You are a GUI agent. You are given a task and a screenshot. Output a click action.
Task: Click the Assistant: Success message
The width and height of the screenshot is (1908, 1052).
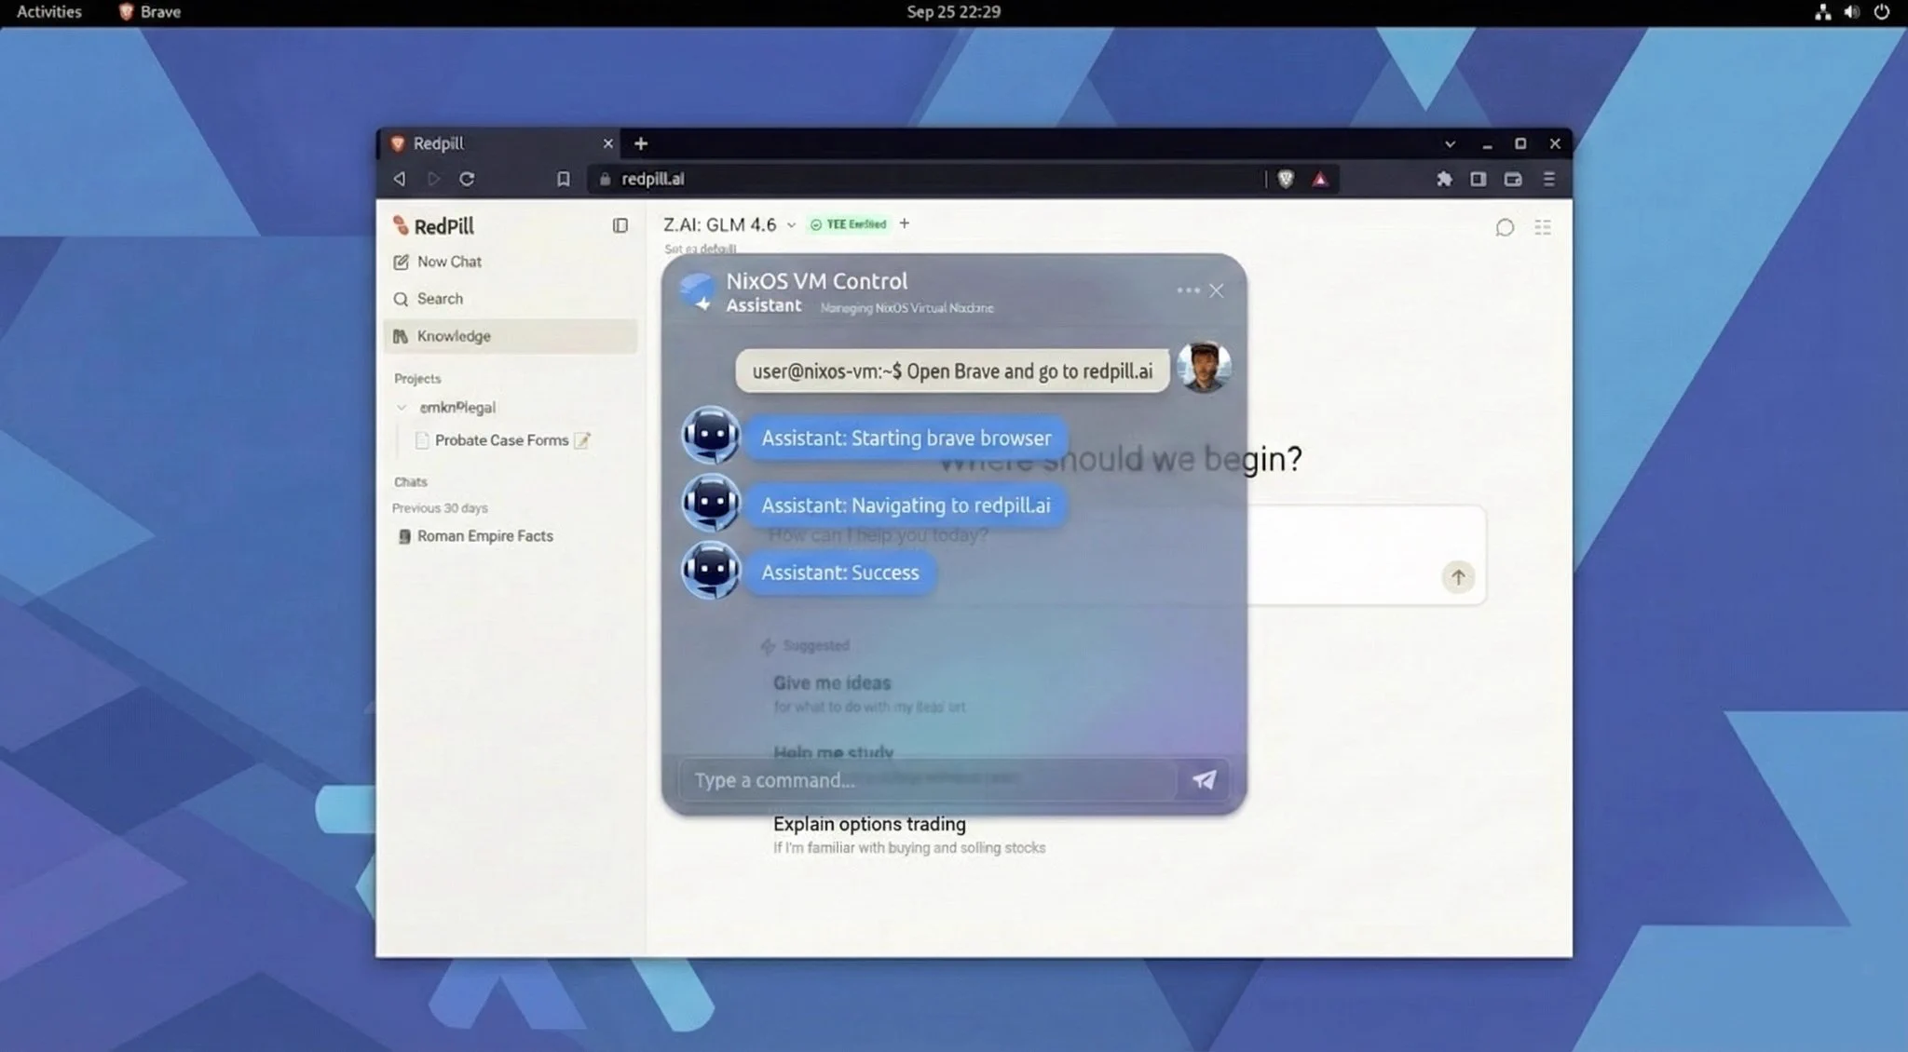pyautogui.click(x=840, y=573)
